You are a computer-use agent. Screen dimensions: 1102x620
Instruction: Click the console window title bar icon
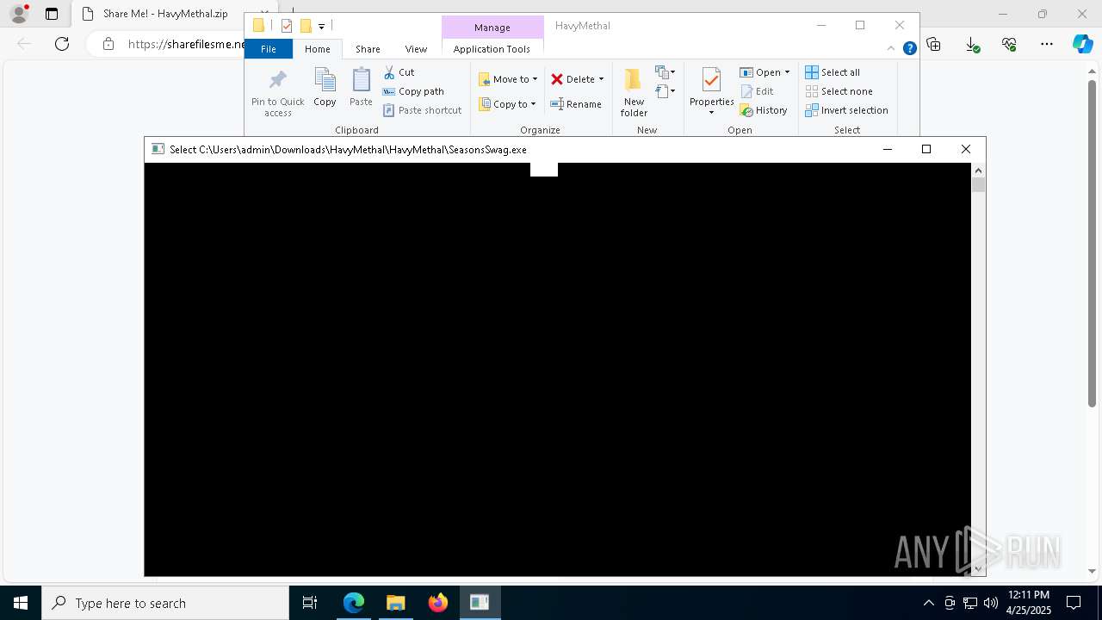click(x=158, y=149)
